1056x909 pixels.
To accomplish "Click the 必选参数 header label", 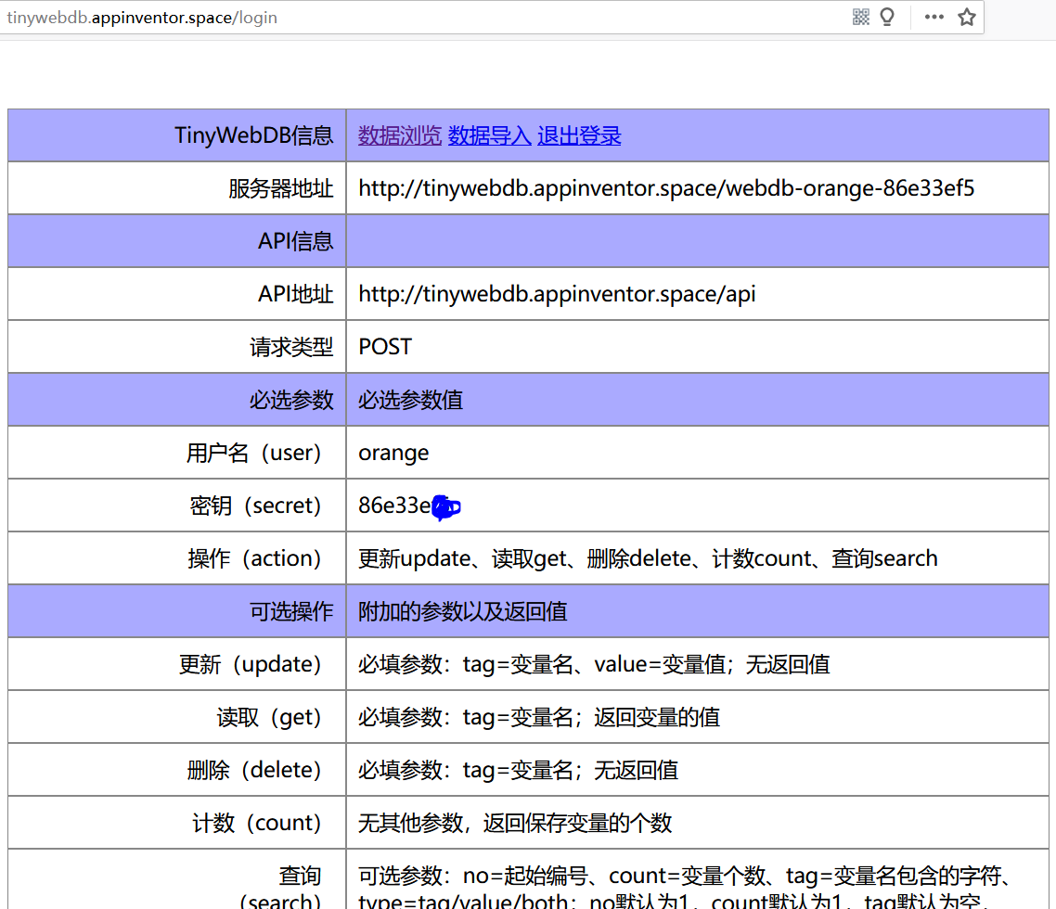I will [x=291, y=400].
